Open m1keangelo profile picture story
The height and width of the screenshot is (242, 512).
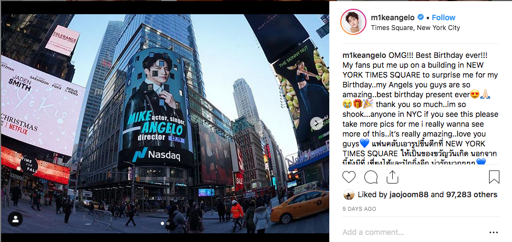click(353, 22)
